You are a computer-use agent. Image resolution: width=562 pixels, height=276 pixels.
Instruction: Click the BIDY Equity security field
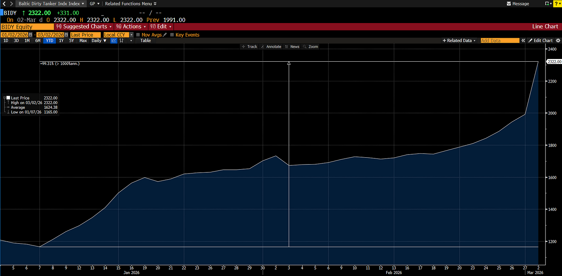pyautogui.click(x=27, y=27)
